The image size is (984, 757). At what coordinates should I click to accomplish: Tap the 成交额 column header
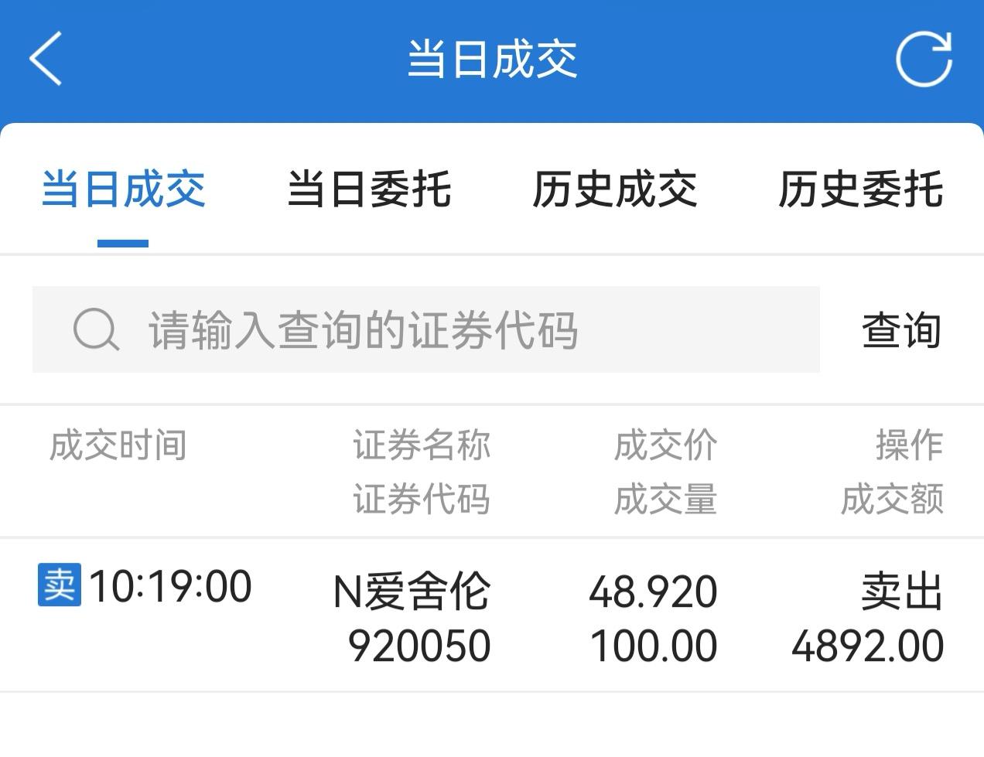893,500
